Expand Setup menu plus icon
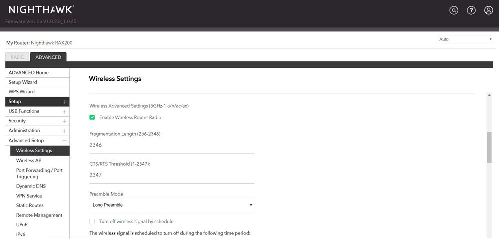Image resolution: width=499 pixels, height=239 pixels. point(64,102)
